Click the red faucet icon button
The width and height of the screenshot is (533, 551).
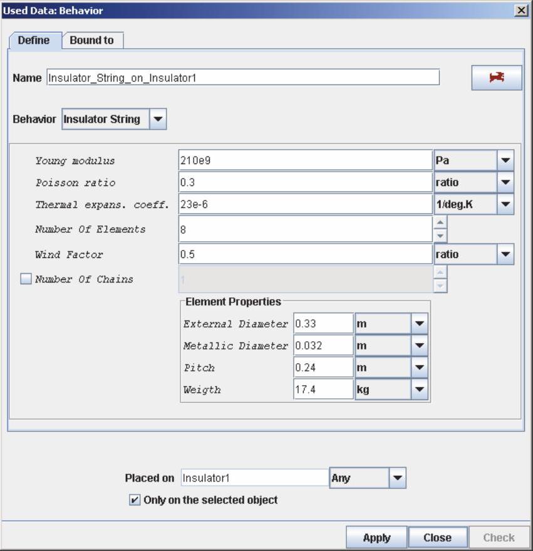(496, 78)
